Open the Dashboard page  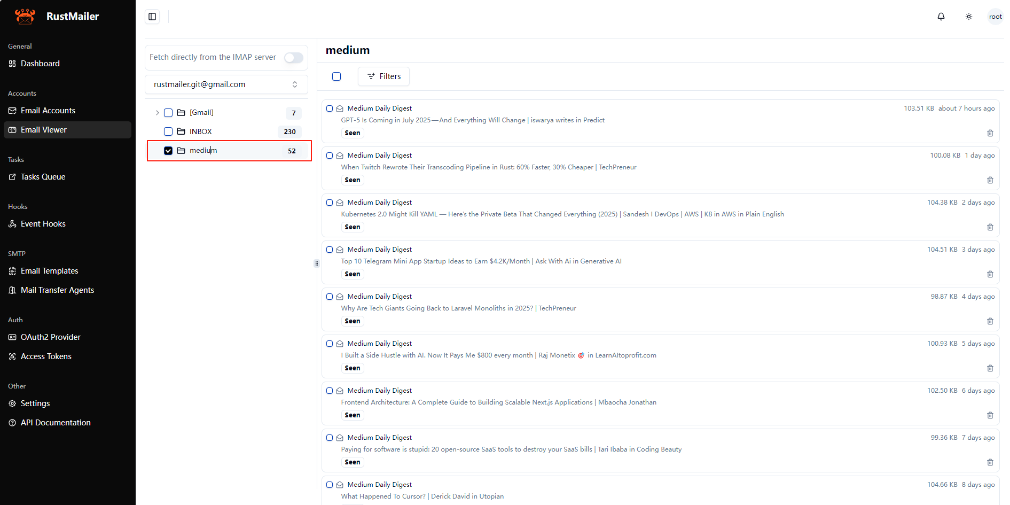(68, 64)
